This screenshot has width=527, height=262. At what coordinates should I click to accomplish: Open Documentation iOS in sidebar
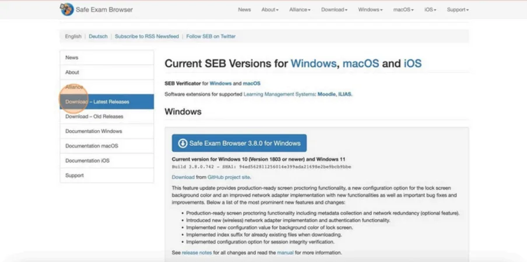(107, 161)
